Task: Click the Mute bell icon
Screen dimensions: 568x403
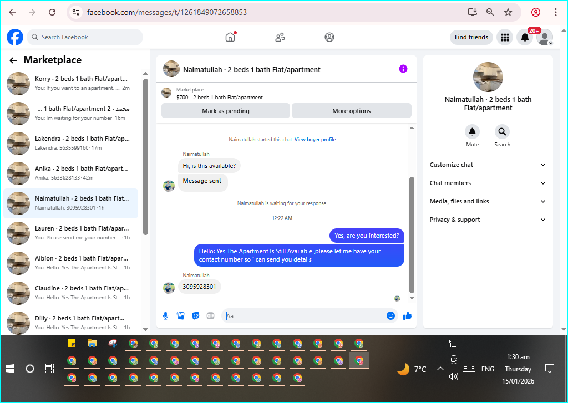Action: click(473, 132)
